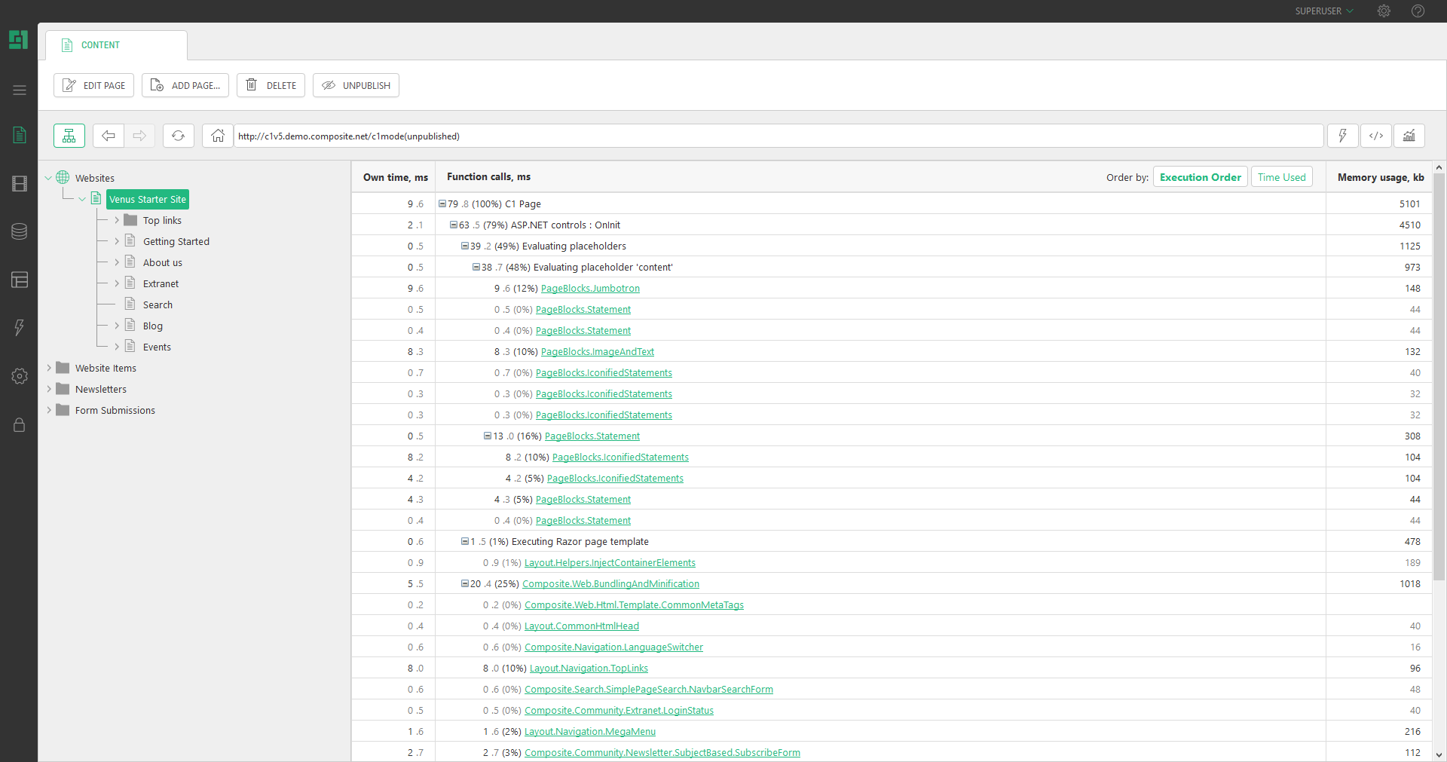The width and height of the screenshot is (1447, 762).
Task: Toggle the sitemap tree panel
Action: coord(69,136)
